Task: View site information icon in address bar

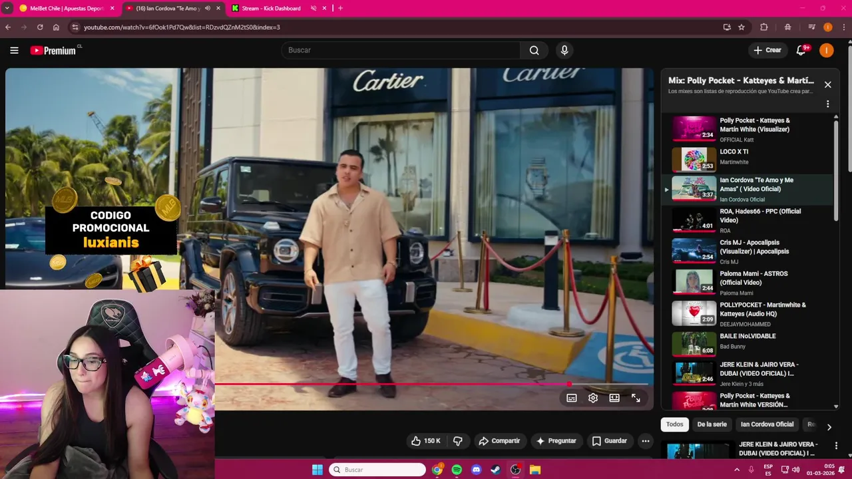Action: click(75, 27)
